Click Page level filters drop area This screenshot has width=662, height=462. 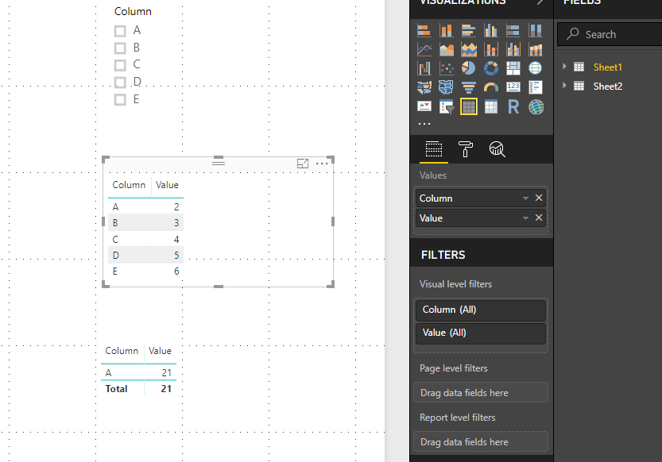[x=481, y=392]
